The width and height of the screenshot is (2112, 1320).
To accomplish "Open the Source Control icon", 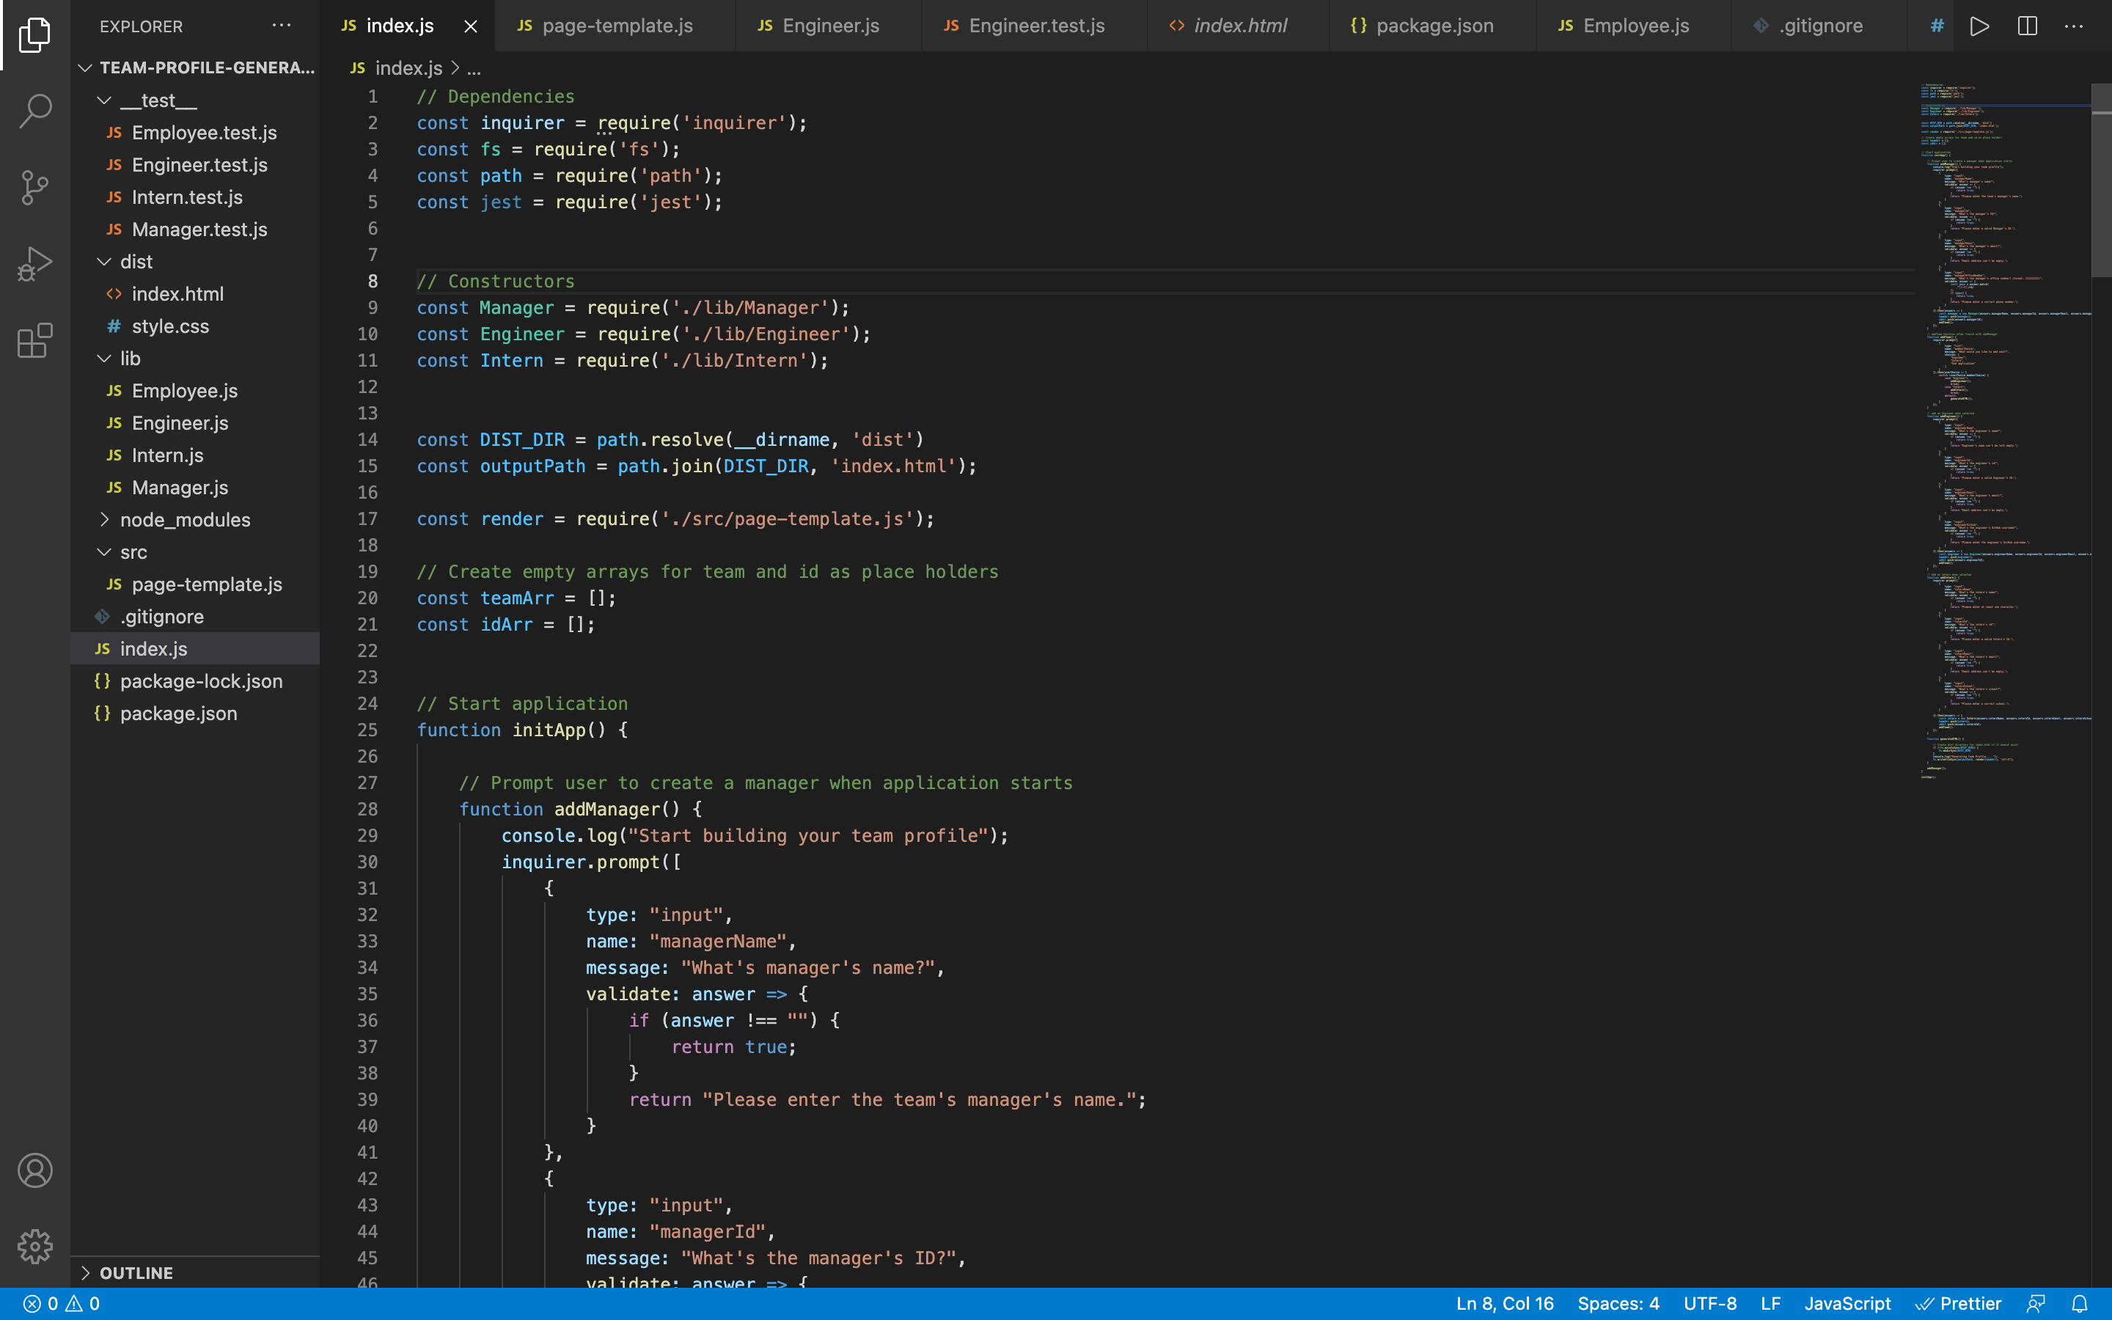I will click(x=35, y=187).
